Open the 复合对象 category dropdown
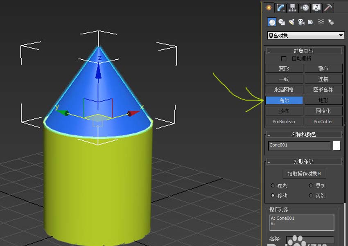Image resolution: width=348 pixels, height=246 pixels. [x=305, y=36]
